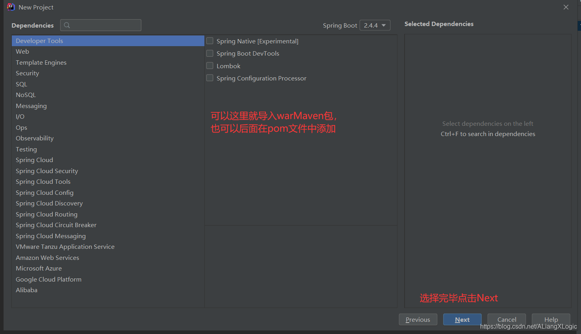
Task: Select the Microsoft Azure category
Action: pyautogui.click(x=108, y=269)
